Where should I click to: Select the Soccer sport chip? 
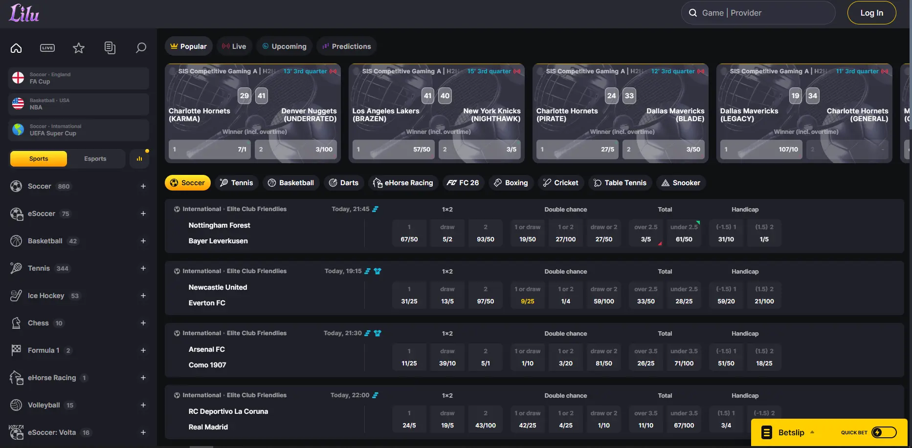[187, 183]
